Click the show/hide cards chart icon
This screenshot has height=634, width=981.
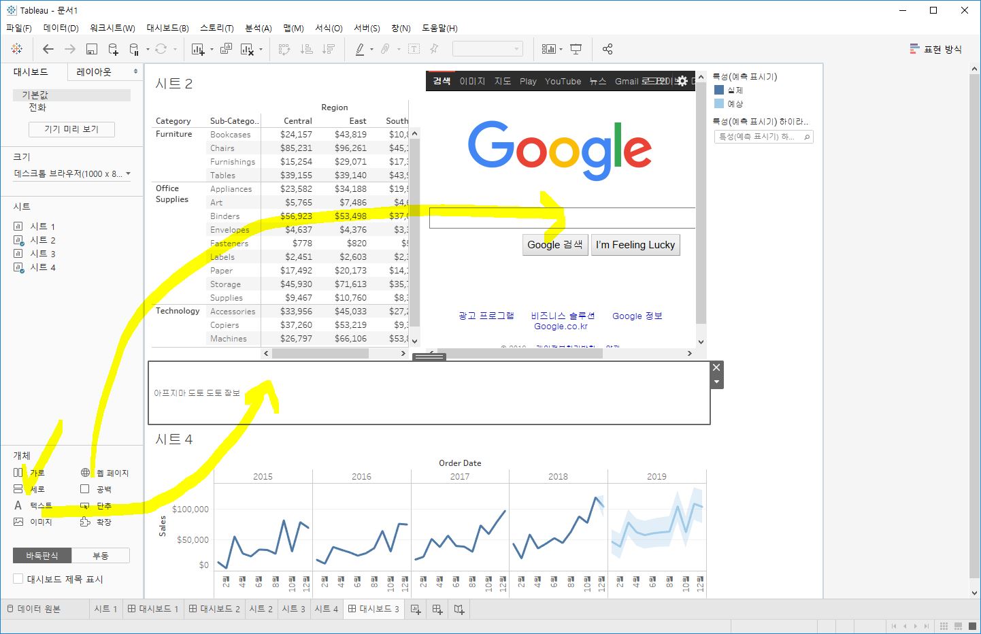coord(548,49)
